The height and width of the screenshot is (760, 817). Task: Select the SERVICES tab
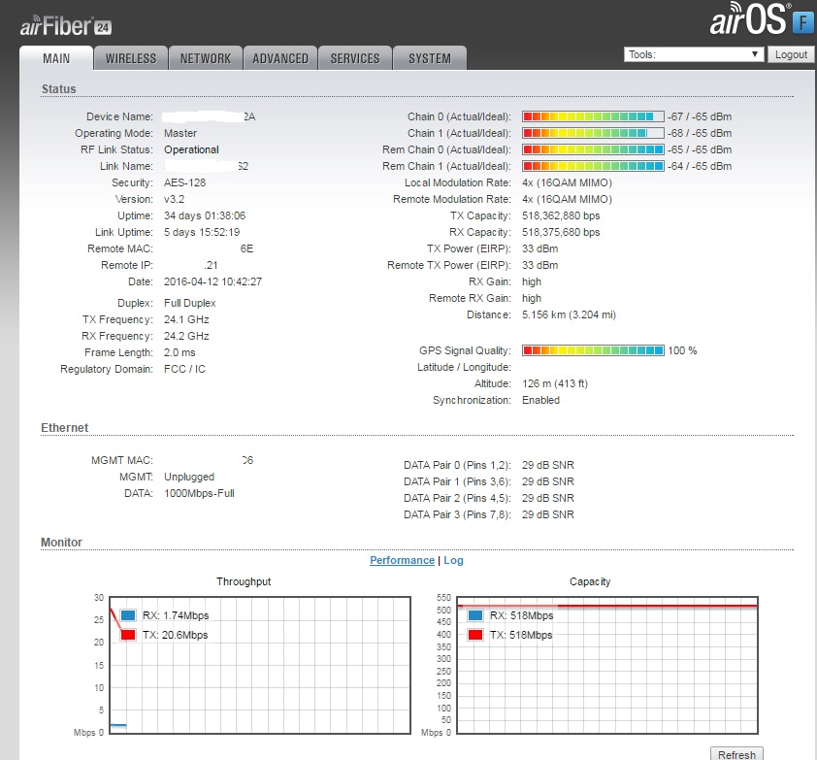(355, 58)
